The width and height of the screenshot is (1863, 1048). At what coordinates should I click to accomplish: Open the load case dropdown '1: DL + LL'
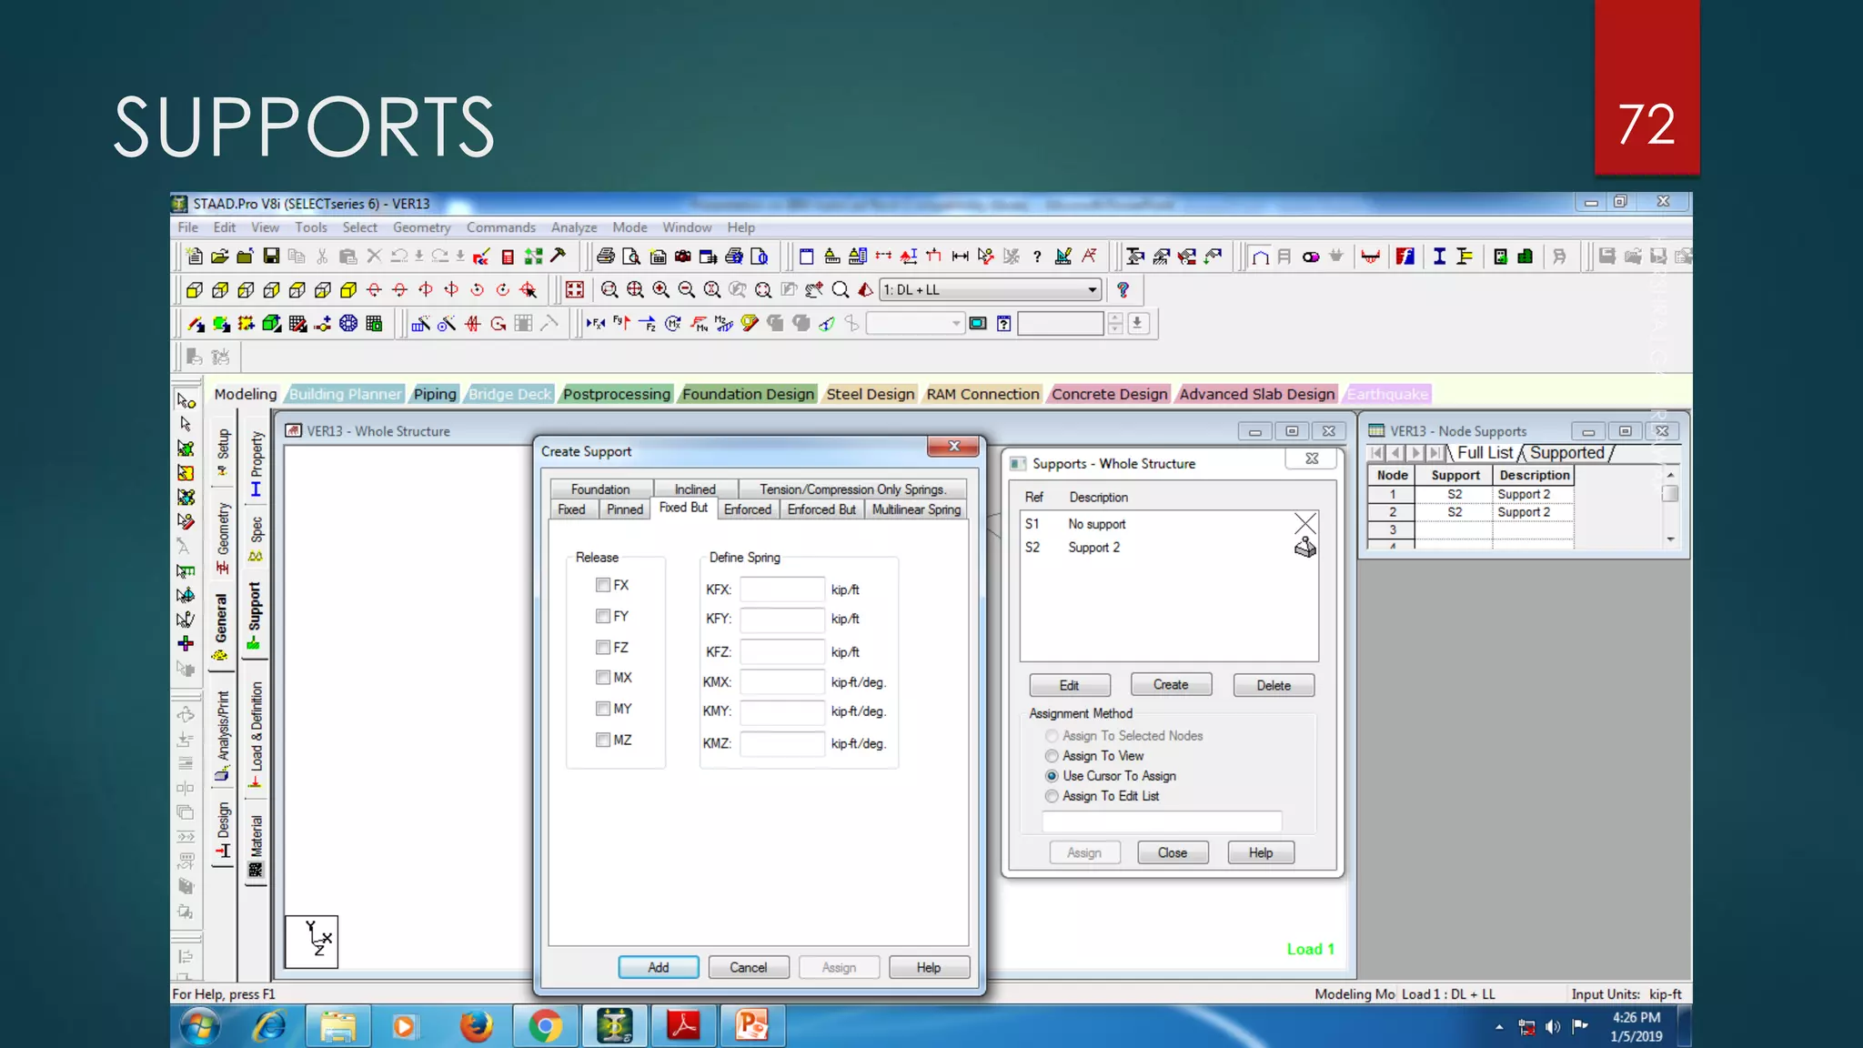point(1092,290)
